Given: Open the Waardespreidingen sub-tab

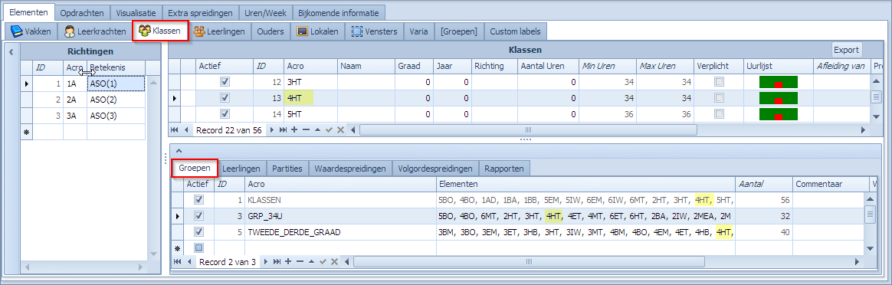Looking at the screenshot, I should point(351,169).
